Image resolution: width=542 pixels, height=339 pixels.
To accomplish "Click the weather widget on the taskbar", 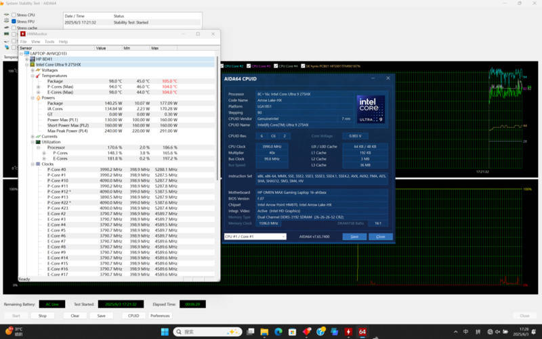I will (x=14, y=332).
